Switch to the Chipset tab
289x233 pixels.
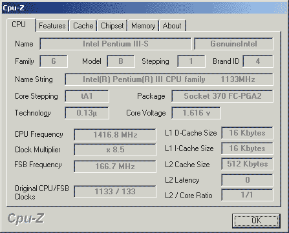112,26
